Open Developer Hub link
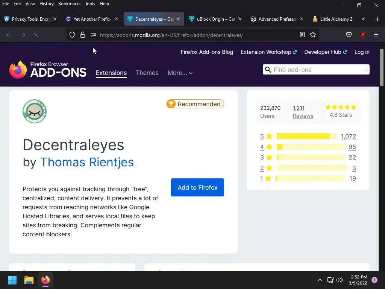 (x=326, y=52)
